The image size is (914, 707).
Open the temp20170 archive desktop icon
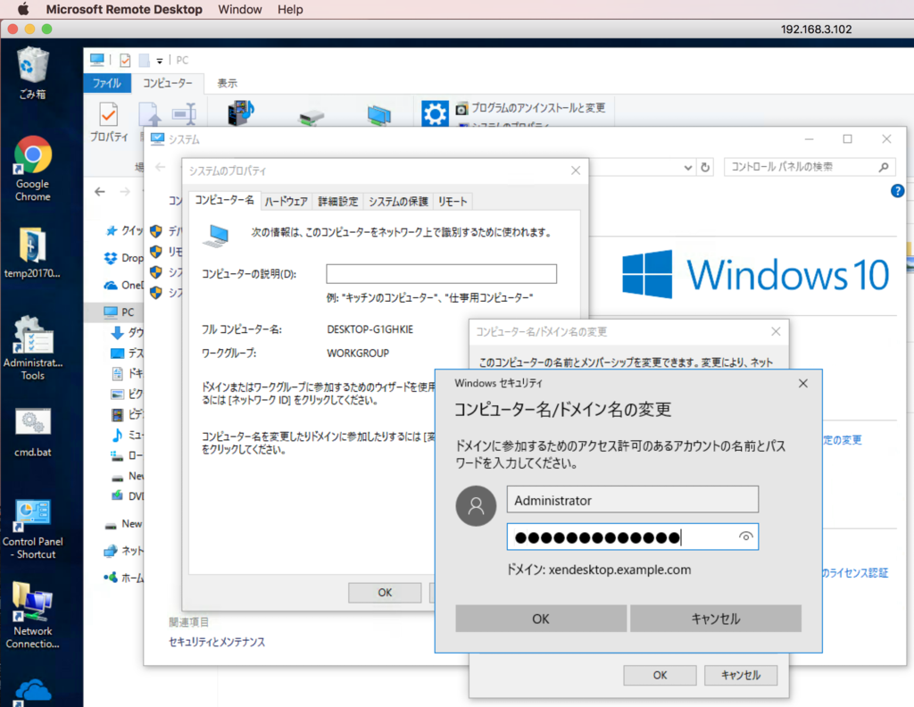32,252
